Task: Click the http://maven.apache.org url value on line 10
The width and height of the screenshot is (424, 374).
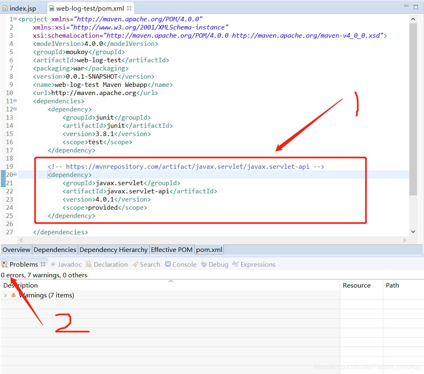Action: pos(93,93)
